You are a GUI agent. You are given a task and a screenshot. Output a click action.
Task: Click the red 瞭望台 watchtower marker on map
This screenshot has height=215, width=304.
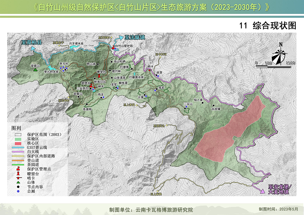(99, 76)
